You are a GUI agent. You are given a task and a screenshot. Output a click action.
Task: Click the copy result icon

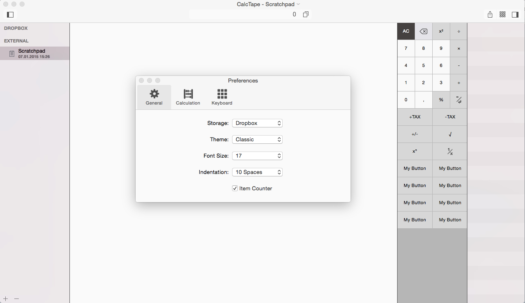pos(306,15)
